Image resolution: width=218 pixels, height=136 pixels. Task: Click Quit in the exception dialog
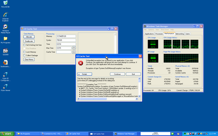pos(133,74)
